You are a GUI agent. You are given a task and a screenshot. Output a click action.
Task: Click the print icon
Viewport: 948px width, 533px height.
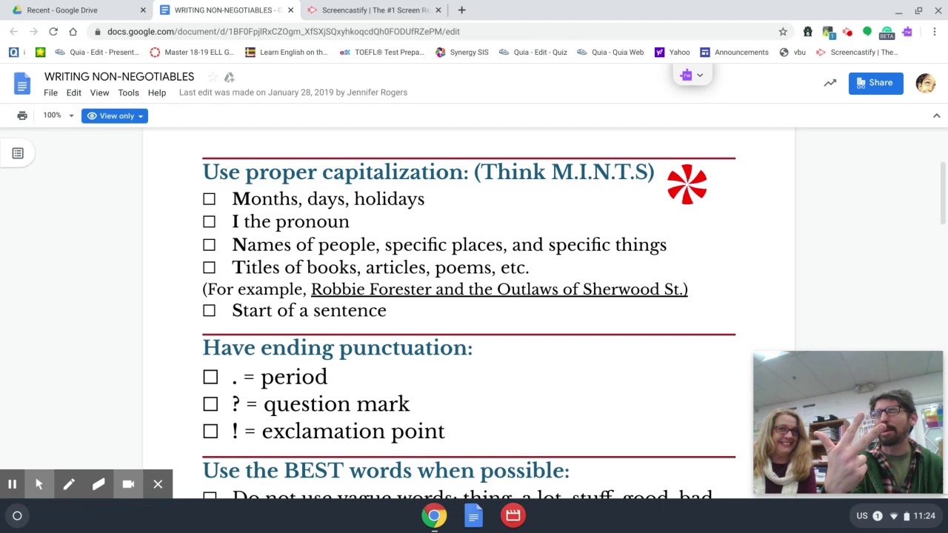[22, 115]
